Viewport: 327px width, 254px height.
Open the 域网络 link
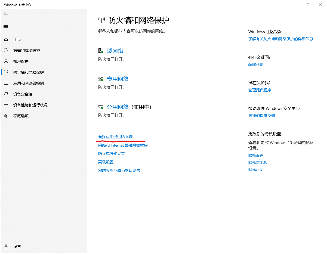115,51
